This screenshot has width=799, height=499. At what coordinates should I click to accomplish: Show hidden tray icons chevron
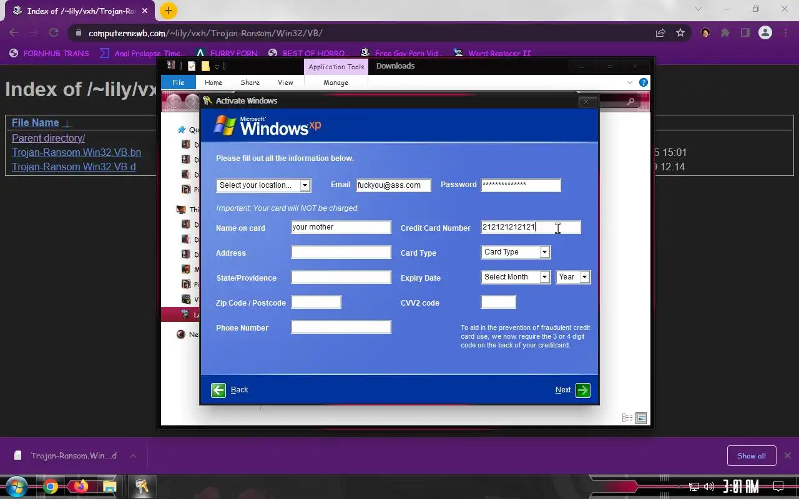click(679, 487)
